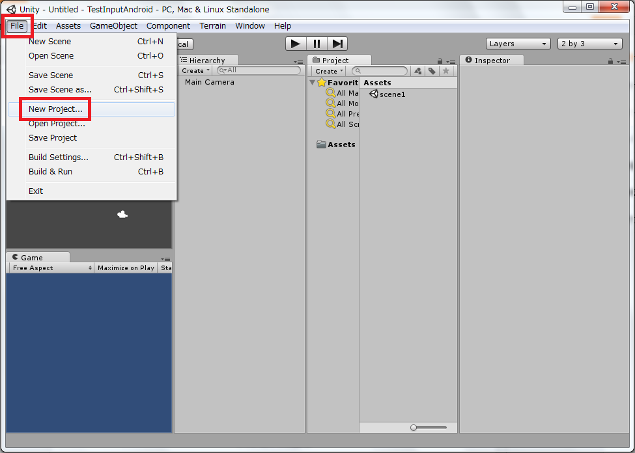Choose Build & Run menu entry
The height and width of the screenshot is (453, 635).
point(92,172)
